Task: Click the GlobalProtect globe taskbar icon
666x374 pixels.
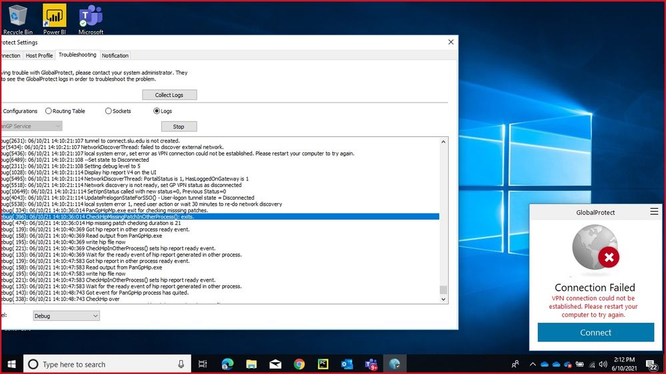Action: click(x=395, y=364)
